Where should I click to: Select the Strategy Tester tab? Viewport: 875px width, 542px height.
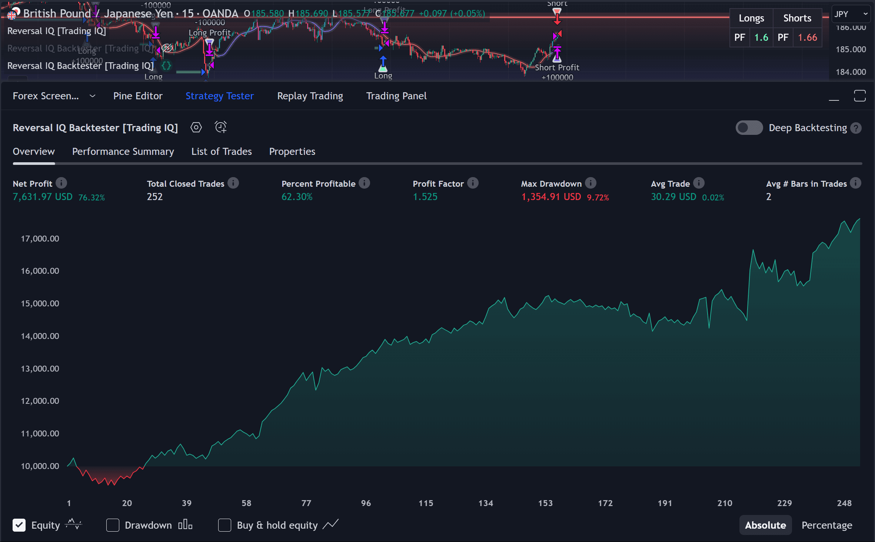(x=220, y=96)
